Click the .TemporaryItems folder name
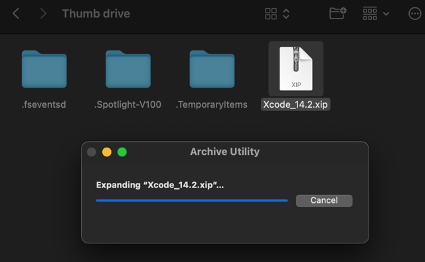This screenshot has height=262, width=425. (211, 104)
